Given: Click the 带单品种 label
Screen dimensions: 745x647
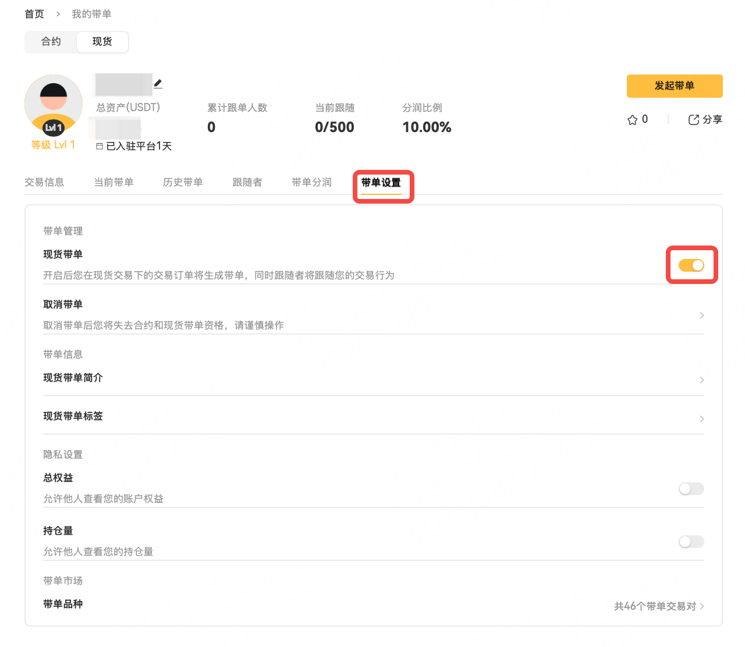Looking at the screenshot, I should (63, 605).
